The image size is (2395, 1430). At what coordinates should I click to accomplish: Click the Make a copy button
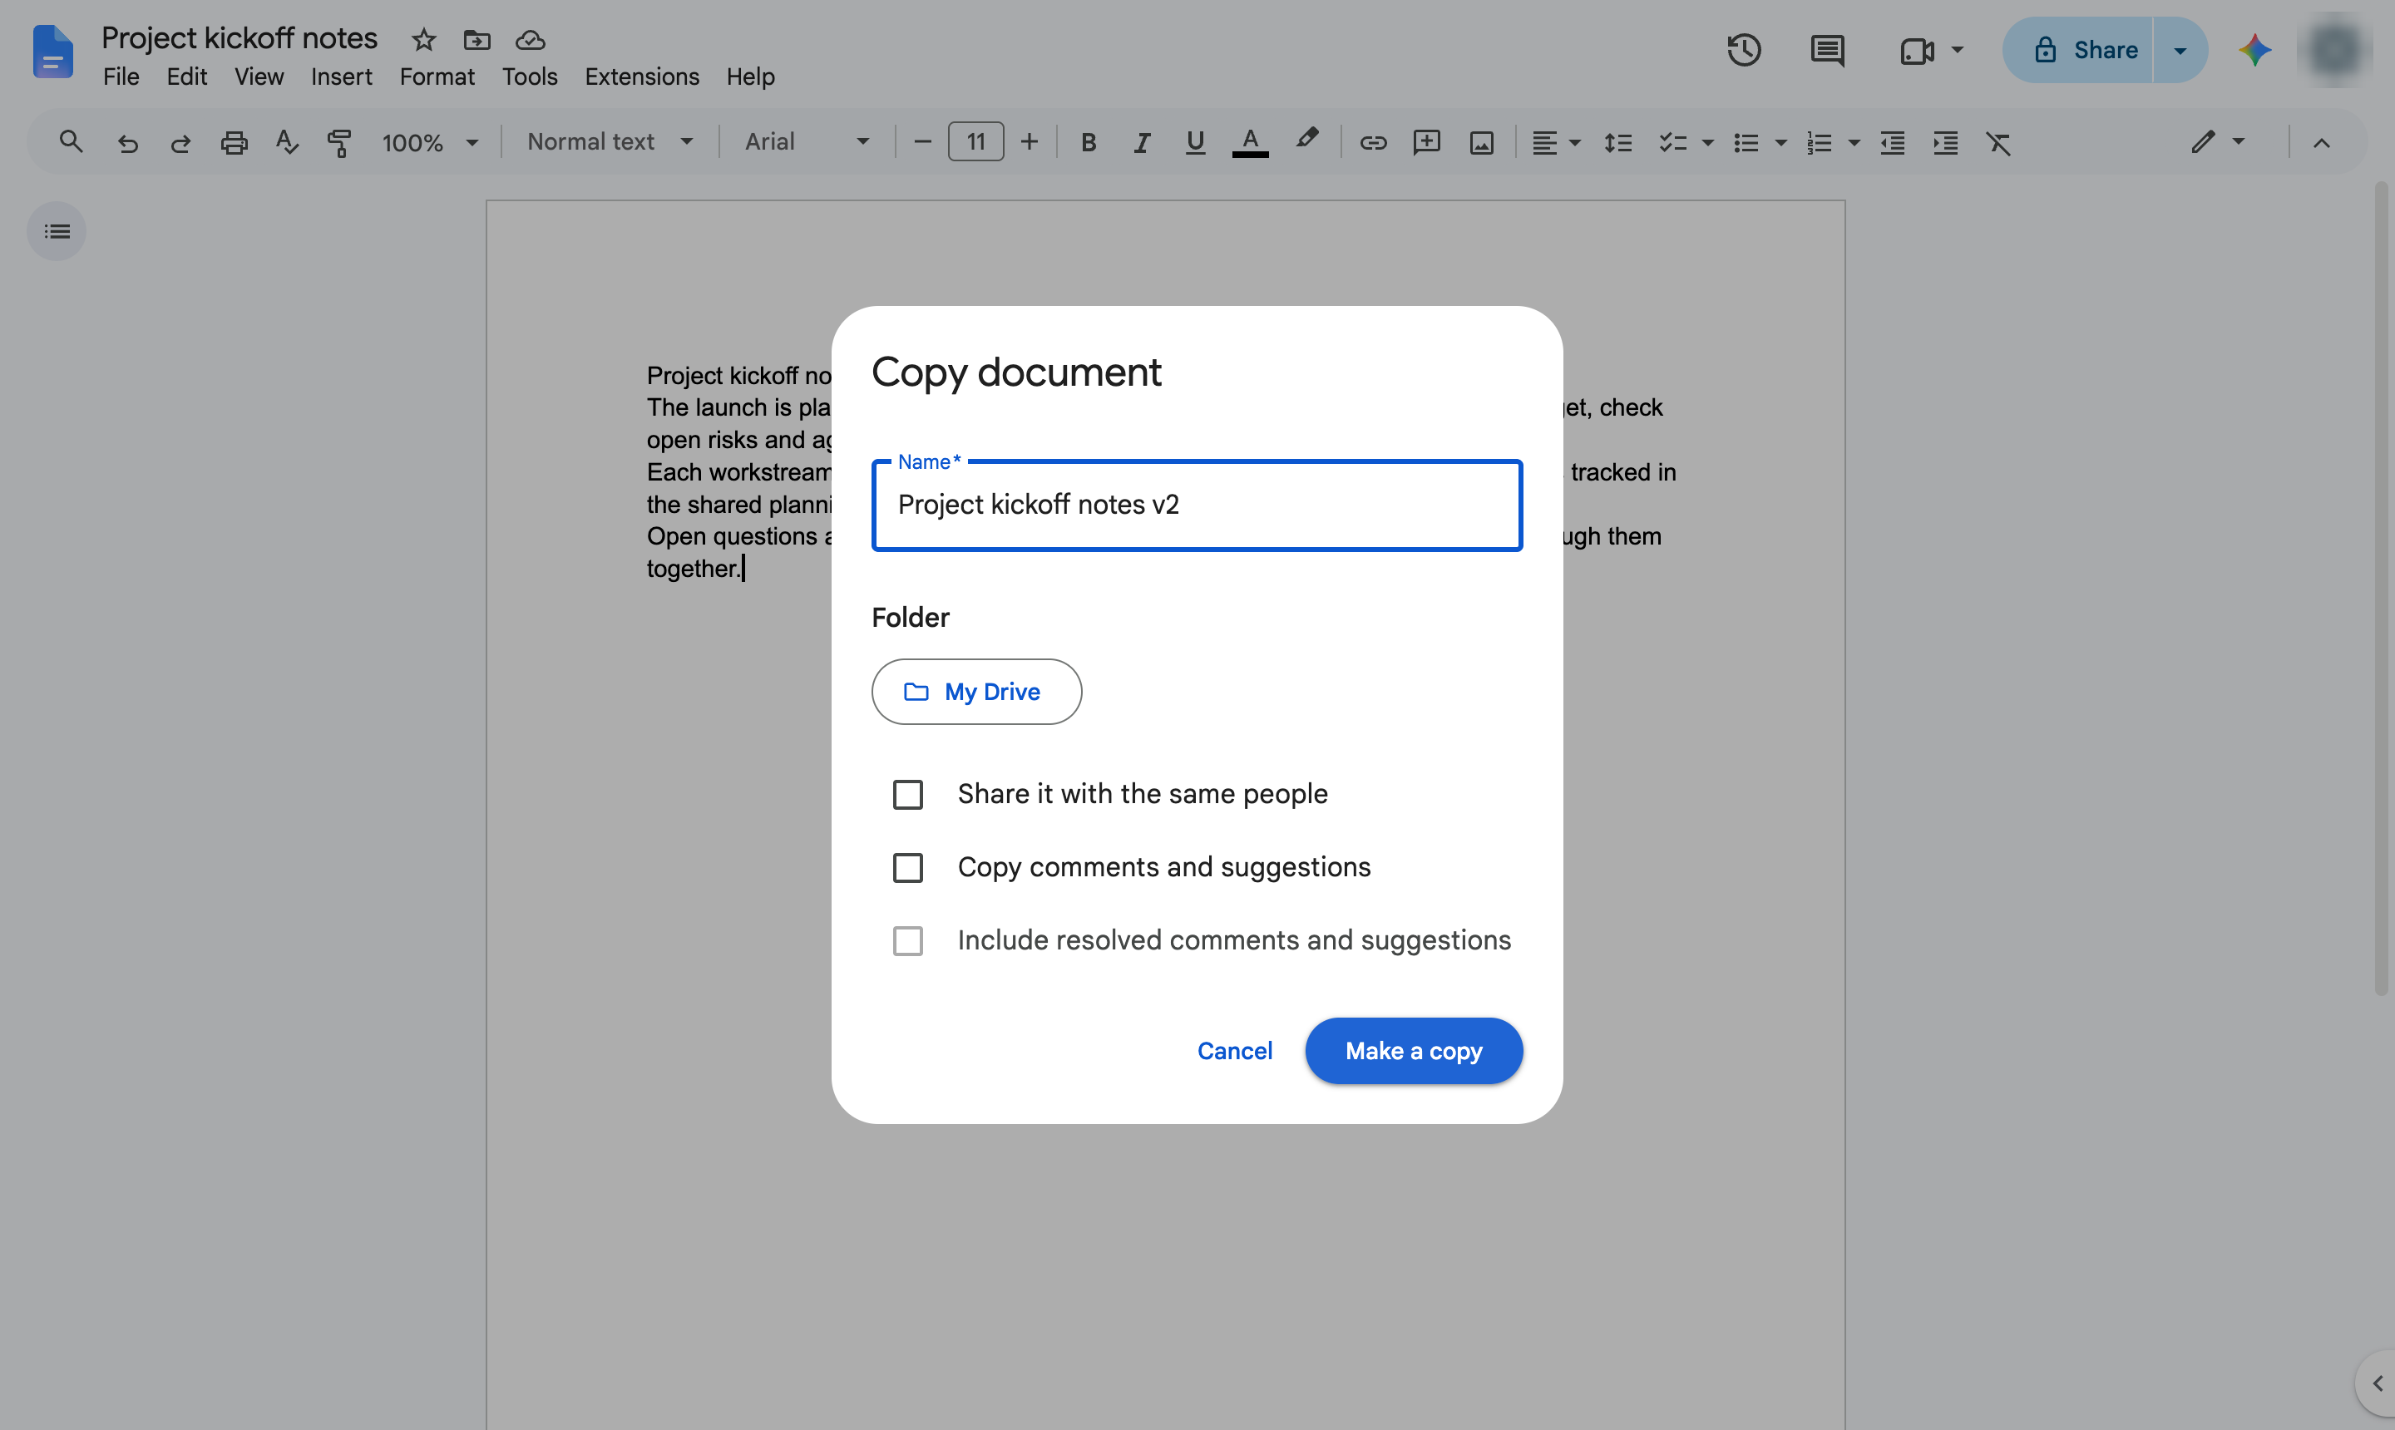(x=1414, y=1050)
